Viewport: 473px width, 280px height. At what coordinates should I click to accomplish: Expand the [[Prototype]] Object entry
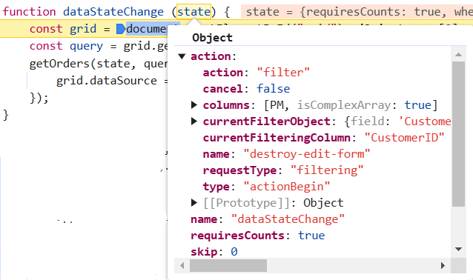click(194, 202)
